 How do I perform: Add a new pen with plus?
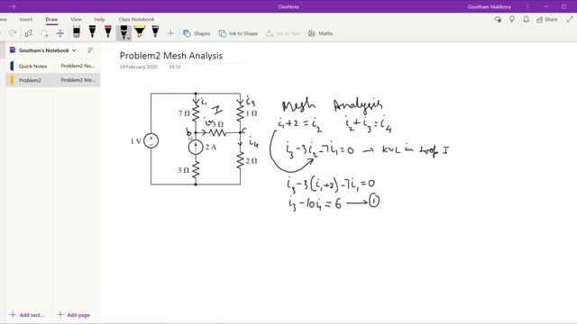tap(170, 33)
